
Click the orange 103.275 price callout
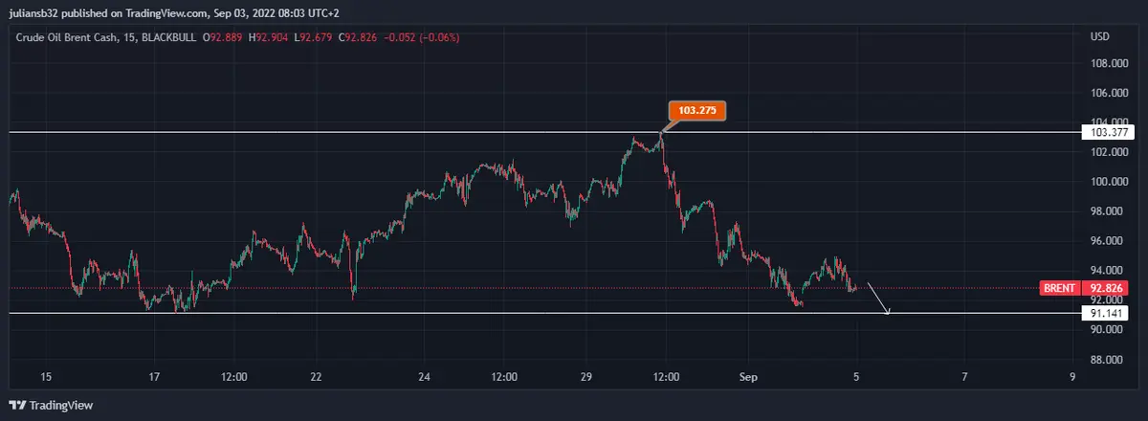tap(697, 111)
